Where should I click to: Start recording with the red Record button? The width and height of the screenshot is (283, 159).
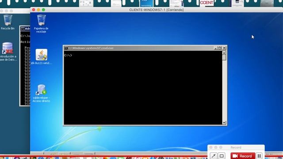(243, 156)
